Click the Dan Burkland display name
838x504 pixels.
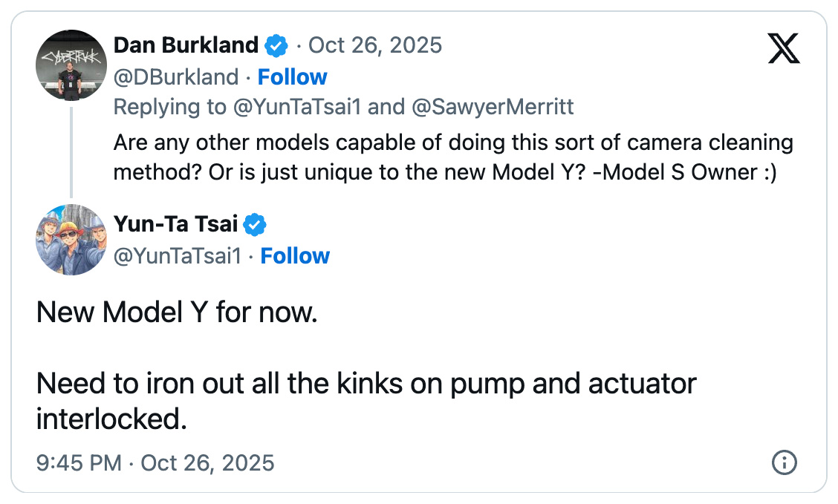click(x=186, y=46)
